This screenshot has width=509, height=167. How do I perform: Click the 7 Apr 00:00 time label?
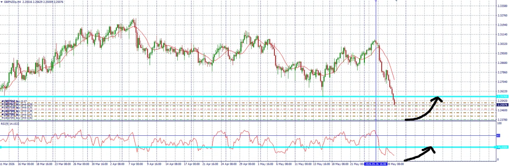(136, 164)
